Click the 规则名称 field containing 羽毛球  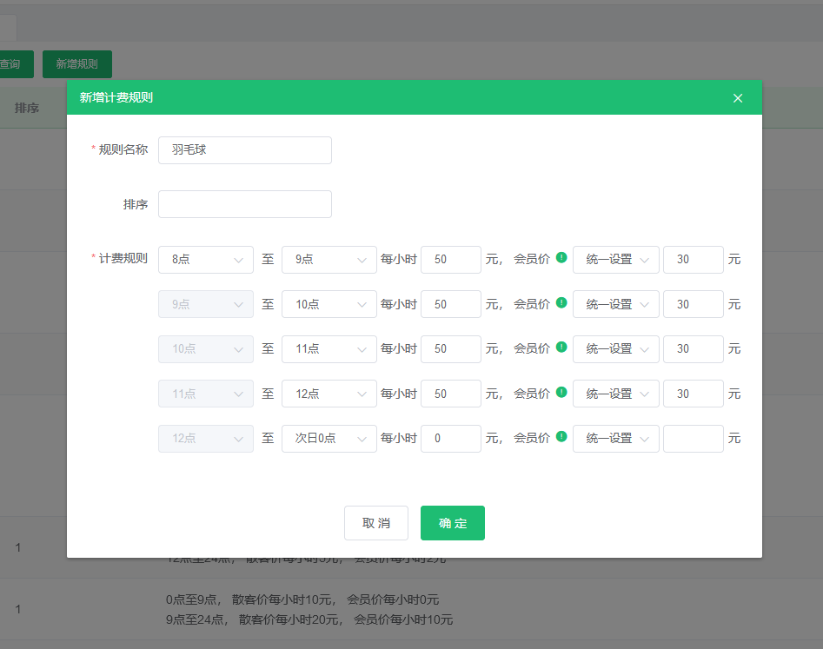[245, 150]
